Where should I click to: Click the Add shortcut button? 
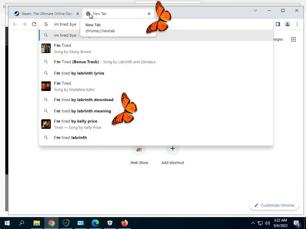(x=173, y=155)
